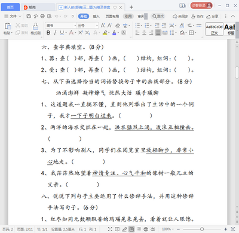Toggle justified paragraph alignment
The width and height of the screenshot is (239, 233).
pyautogui.click(x=158, y=33)
